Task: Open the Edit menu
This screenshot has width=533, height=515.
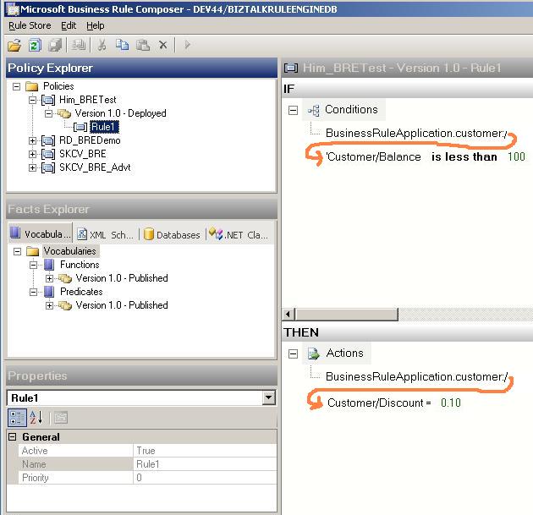Action: click(x=69, y=25)
